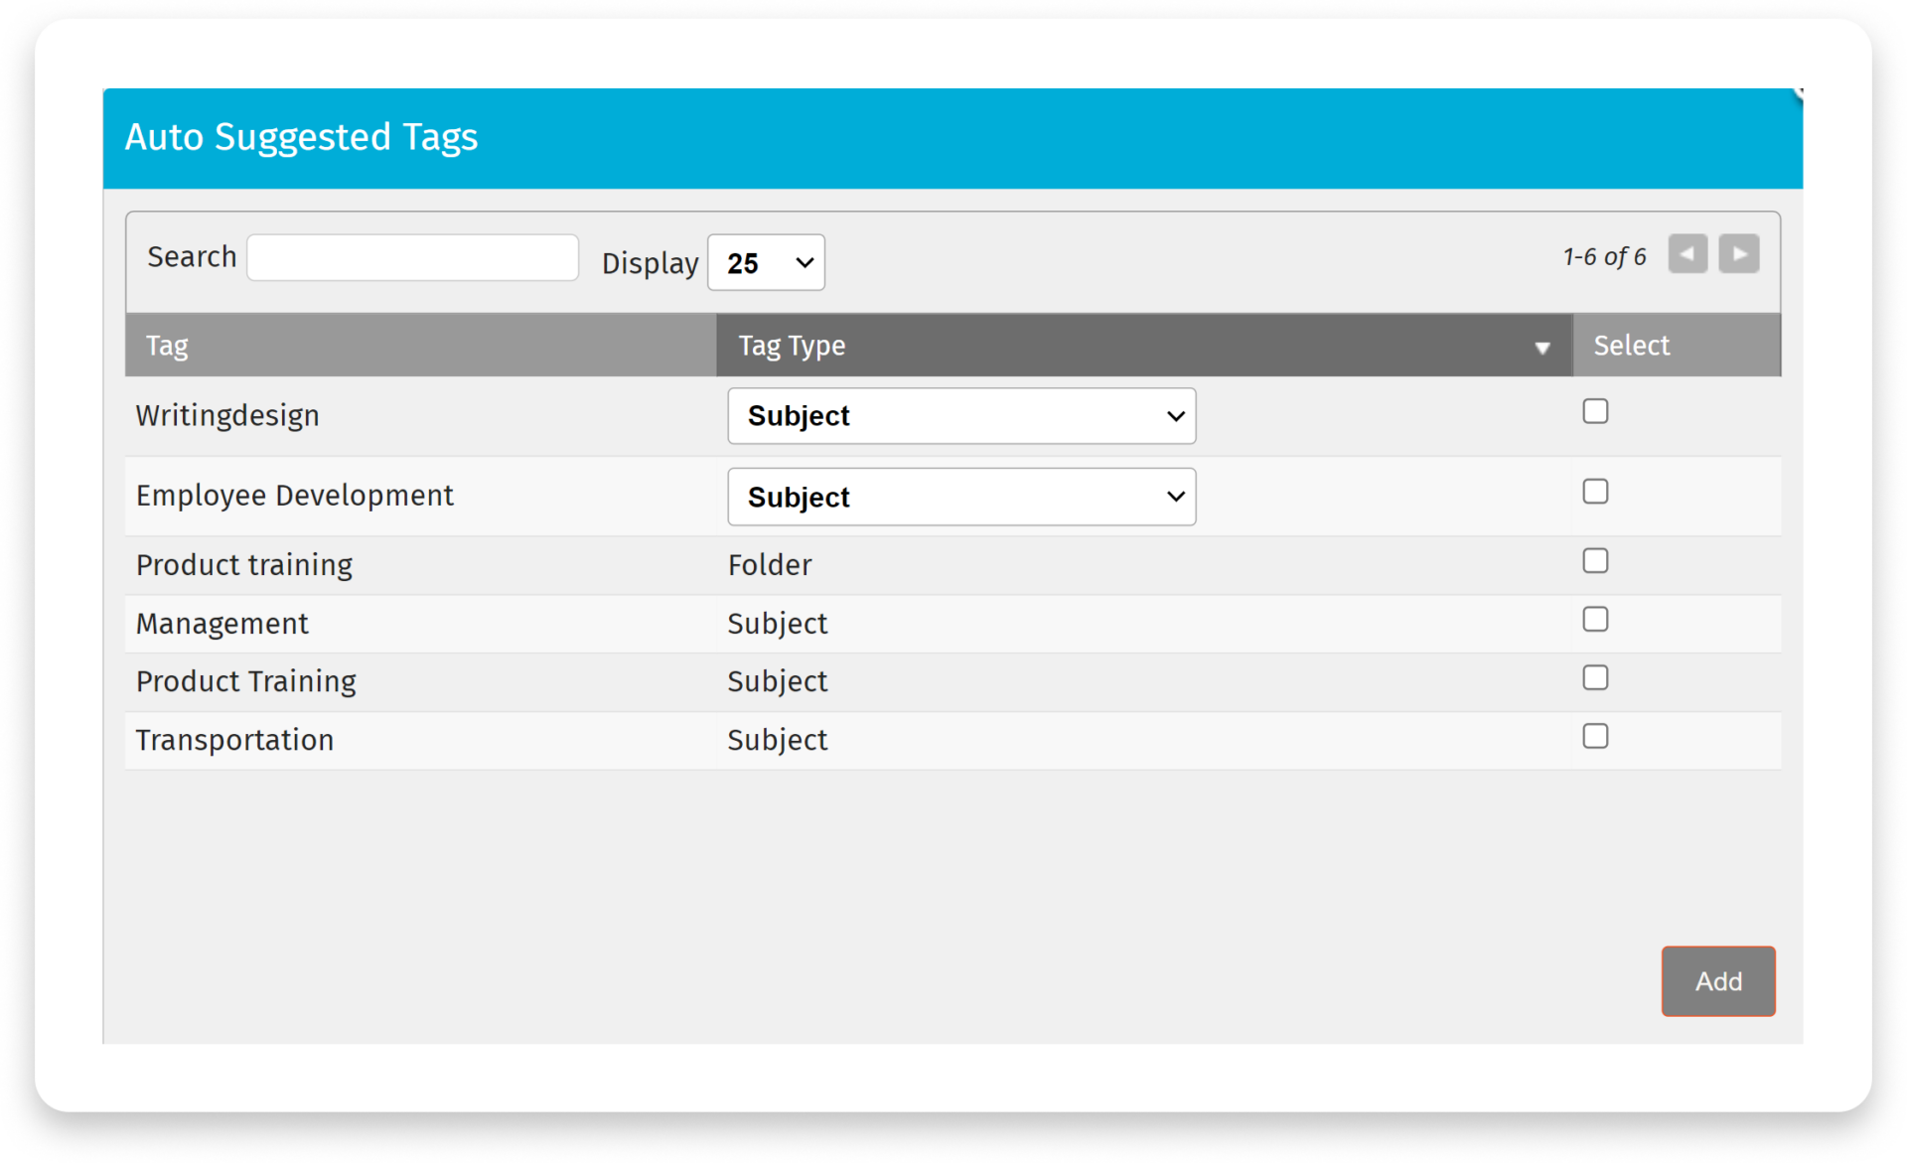Open Writingdesign tag type dropdown
1907x1163 pixels.
click(x=961, y=416)
